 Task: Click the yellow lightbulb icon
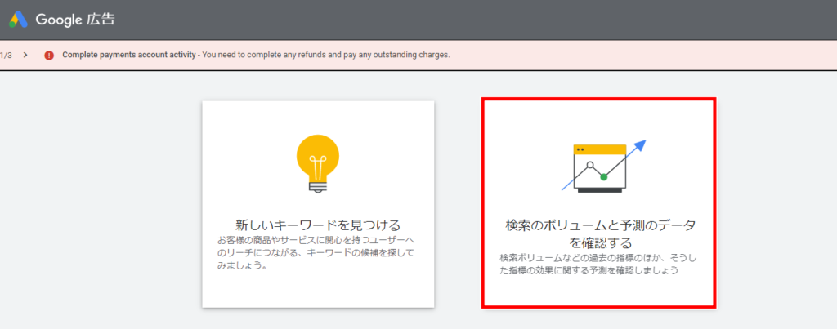pyautogui.click(x=318, y=164)
